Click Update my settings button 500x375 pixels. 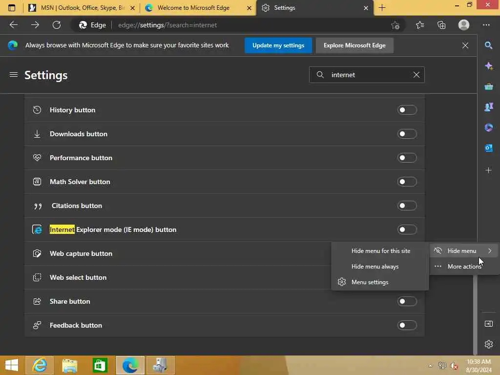click(278, 45)
